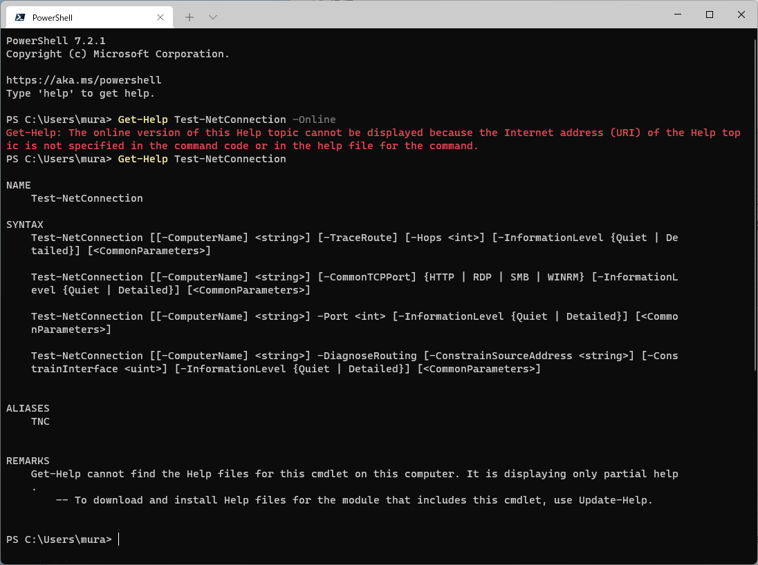This screenshot has width=758, height=565.
Task: Click the https://aka.ms/powershell link
Action: click(84, 80)
